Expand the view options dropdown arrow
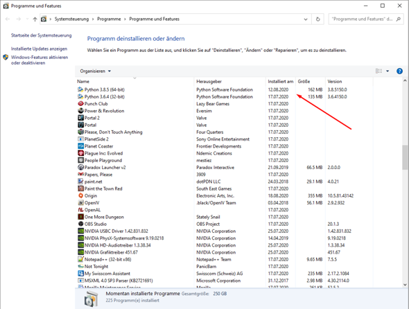 click(x=388, y=71)
